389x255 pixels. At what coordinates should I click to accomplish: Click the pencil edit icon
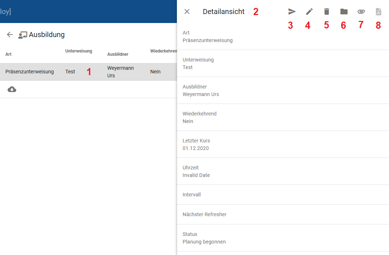tap(309, 12)
